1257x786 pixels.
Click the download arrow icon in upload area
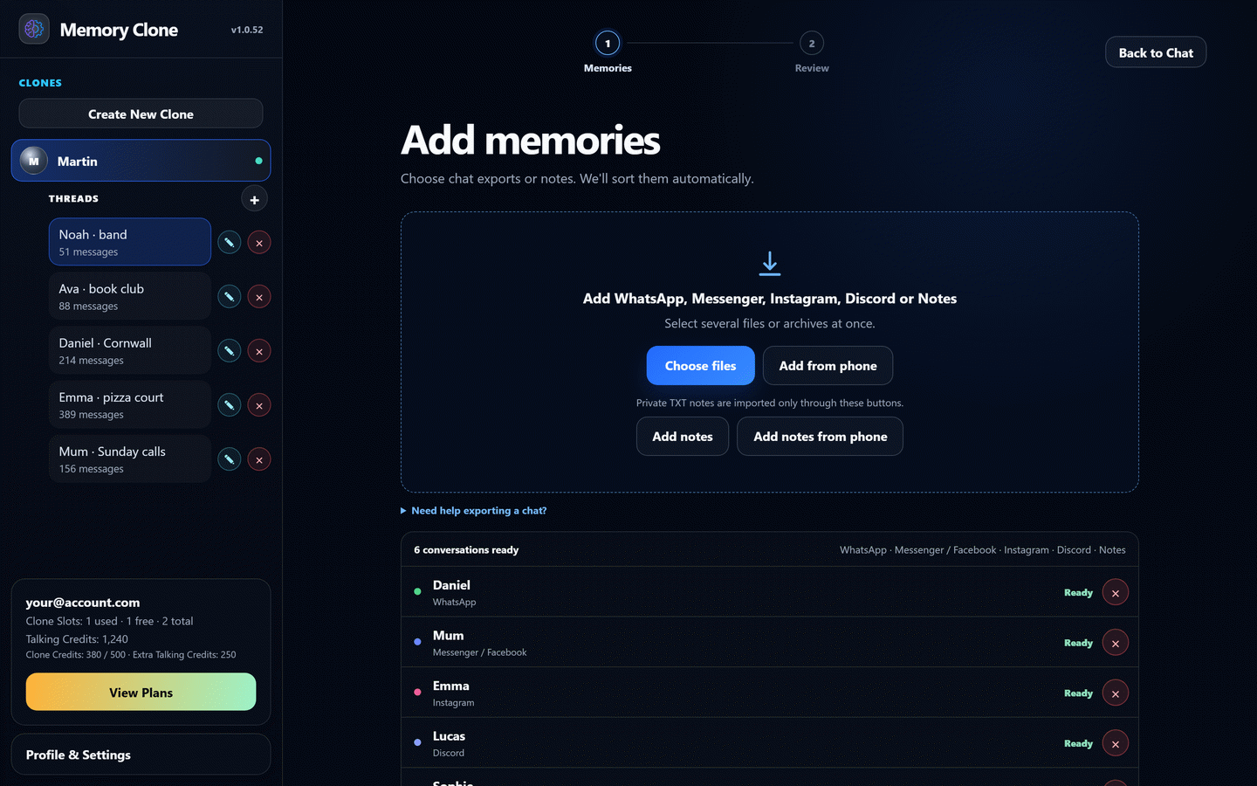(770, 264)
